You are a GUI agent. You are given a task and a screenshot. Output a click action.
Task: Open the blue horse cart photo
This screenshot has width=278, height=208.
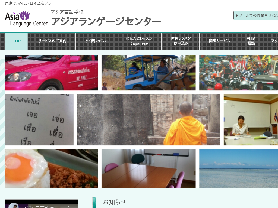click(149, 73)
